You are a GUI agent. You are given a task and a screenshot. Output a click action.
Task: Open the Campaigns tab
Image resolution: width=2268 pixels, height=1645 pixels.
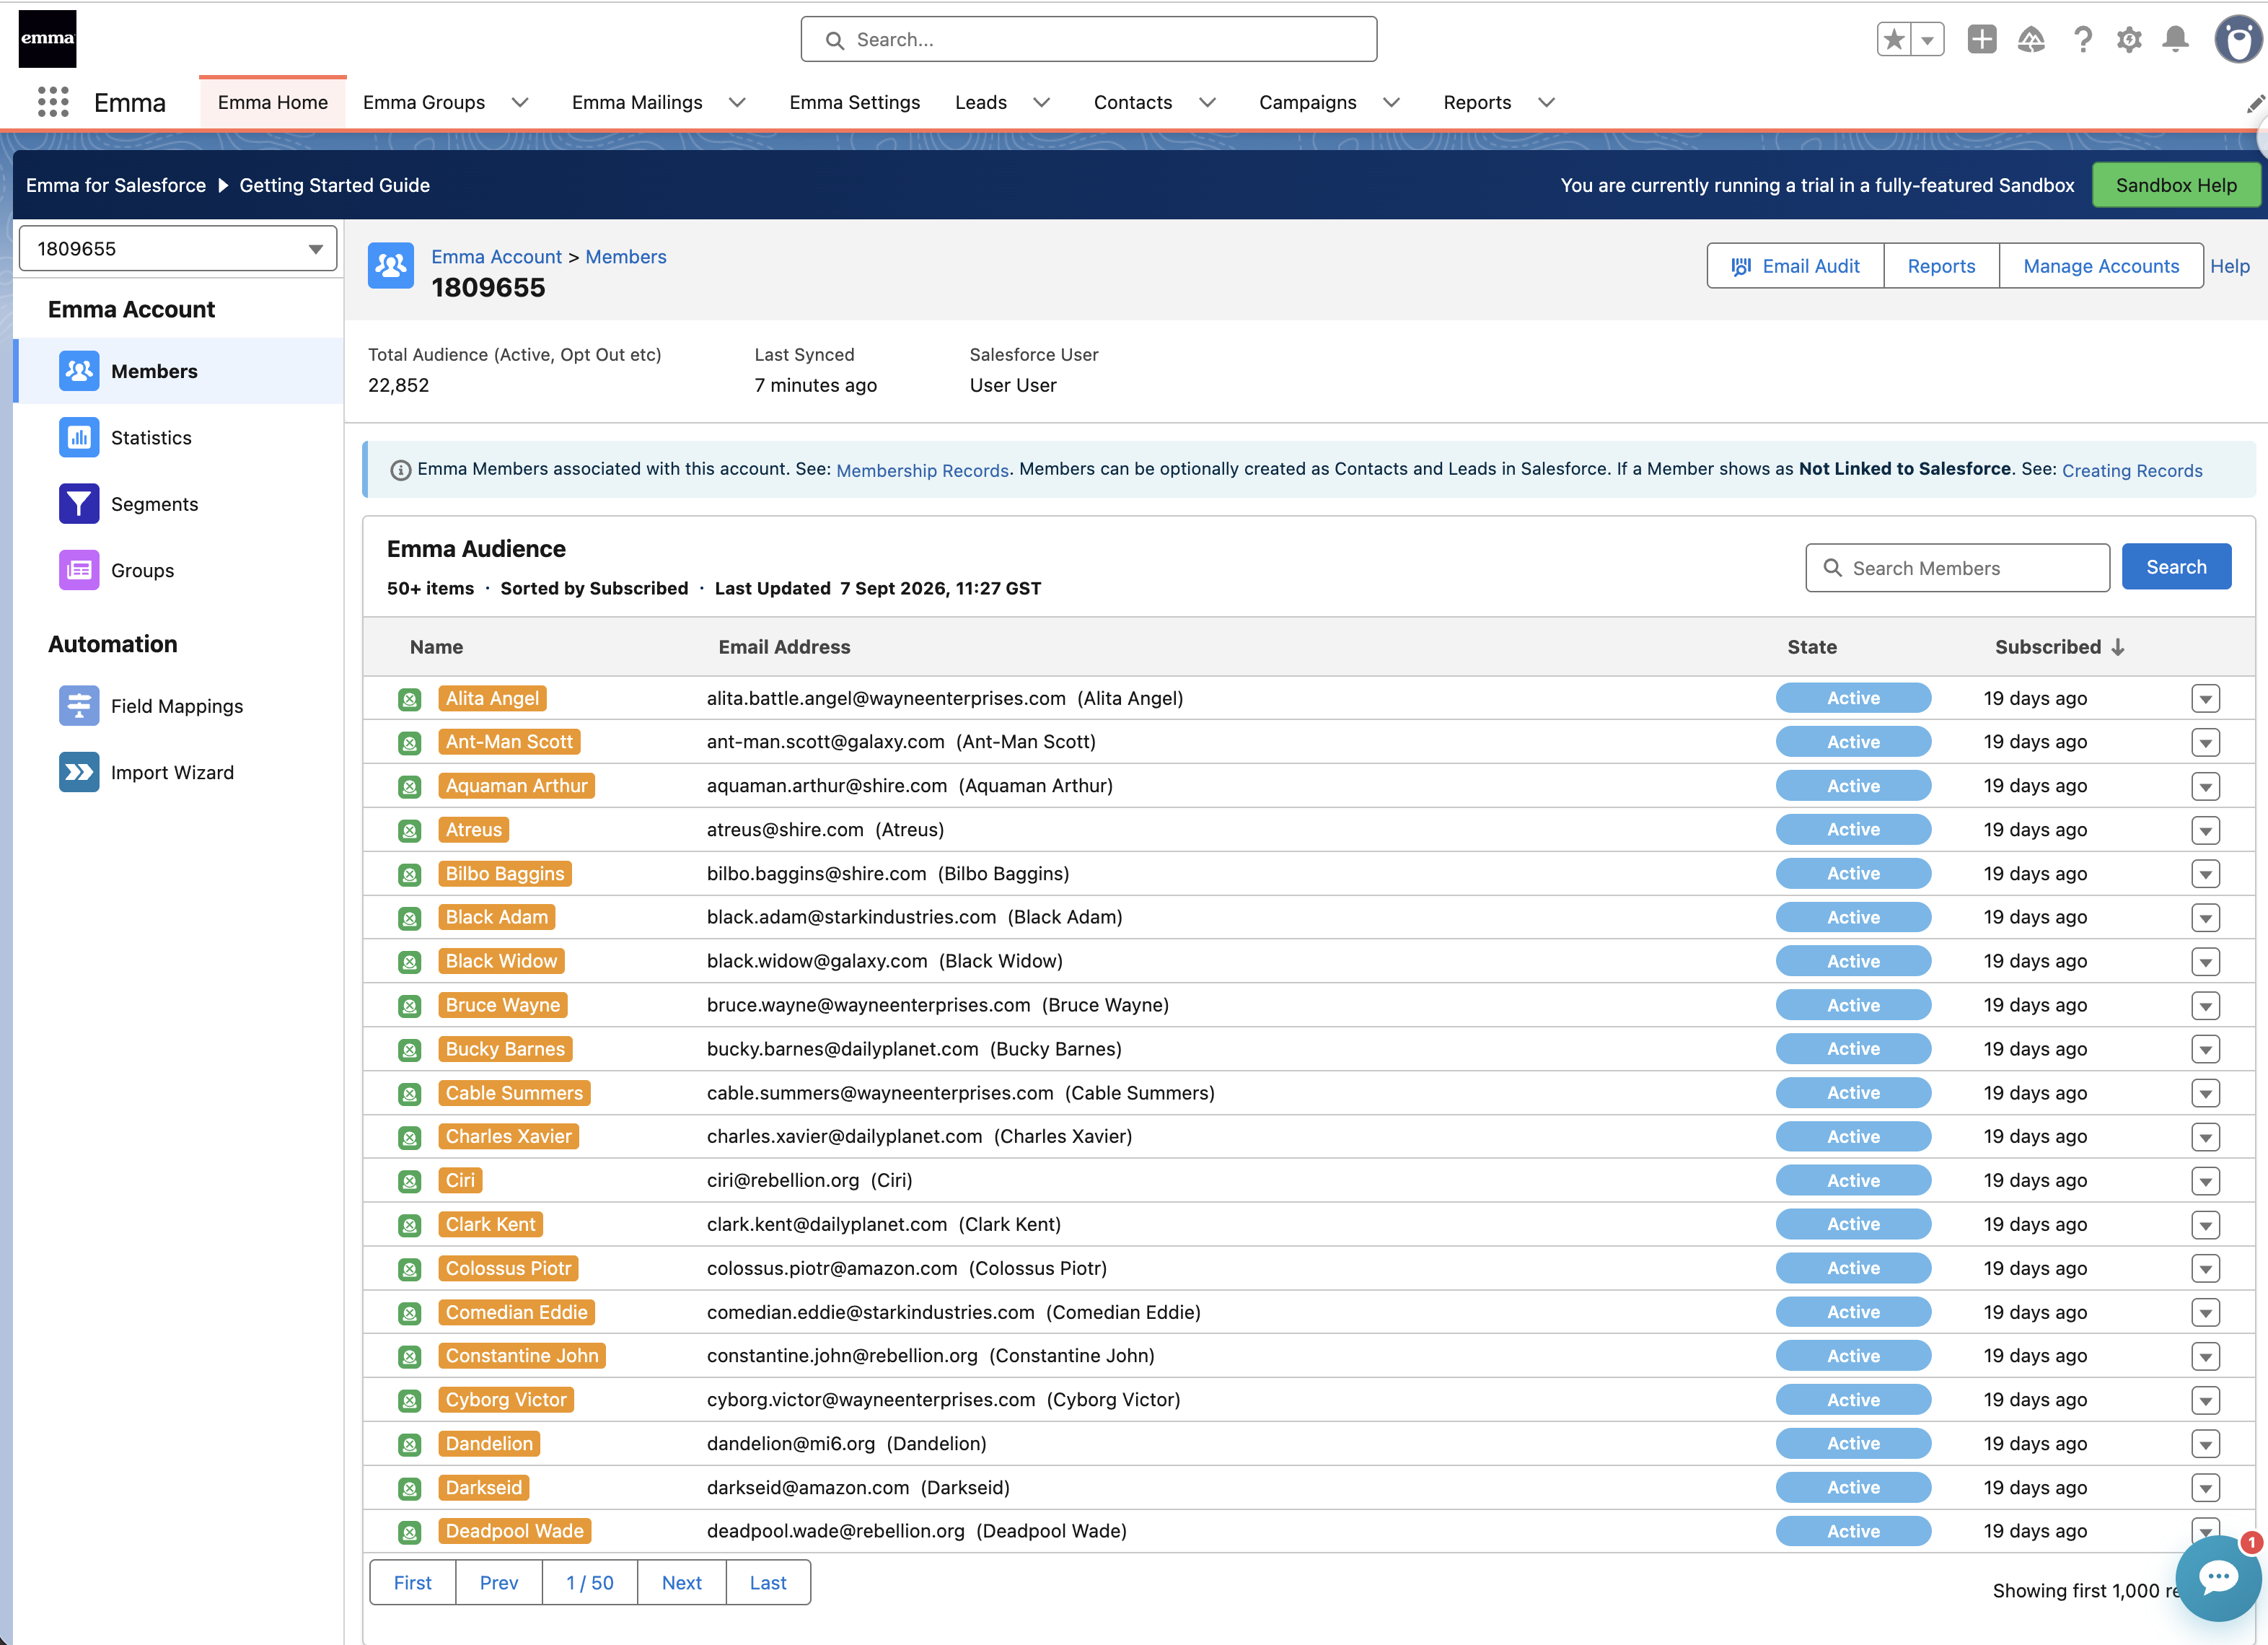(x=1307, y=102)
